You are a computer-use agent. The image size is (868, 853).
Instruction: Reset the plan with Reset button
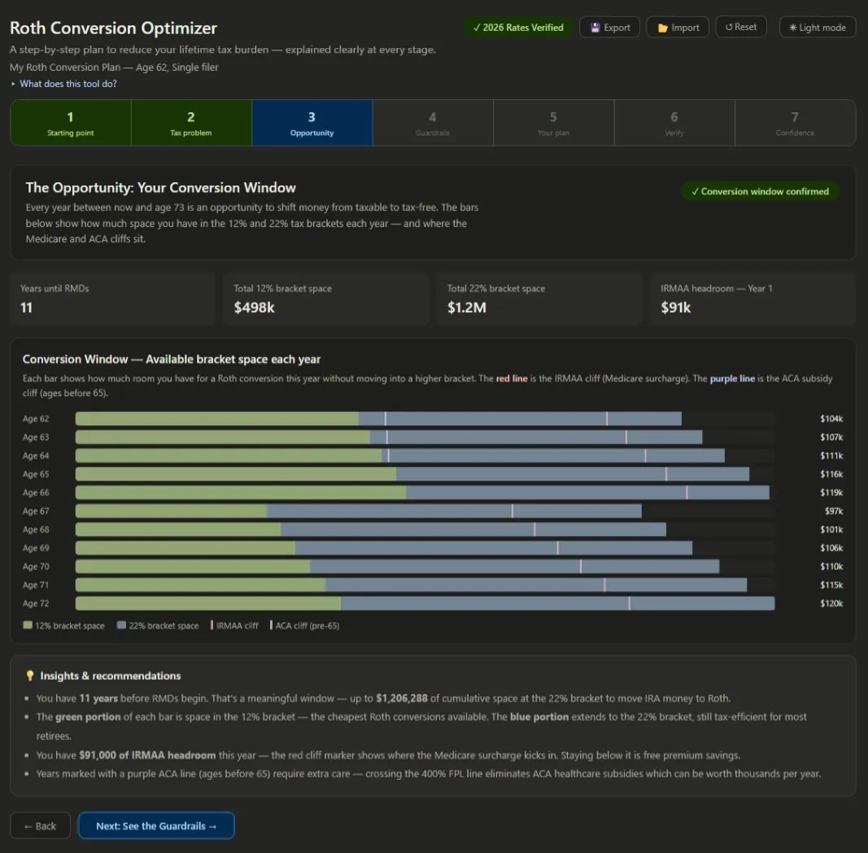coord(740,27)
